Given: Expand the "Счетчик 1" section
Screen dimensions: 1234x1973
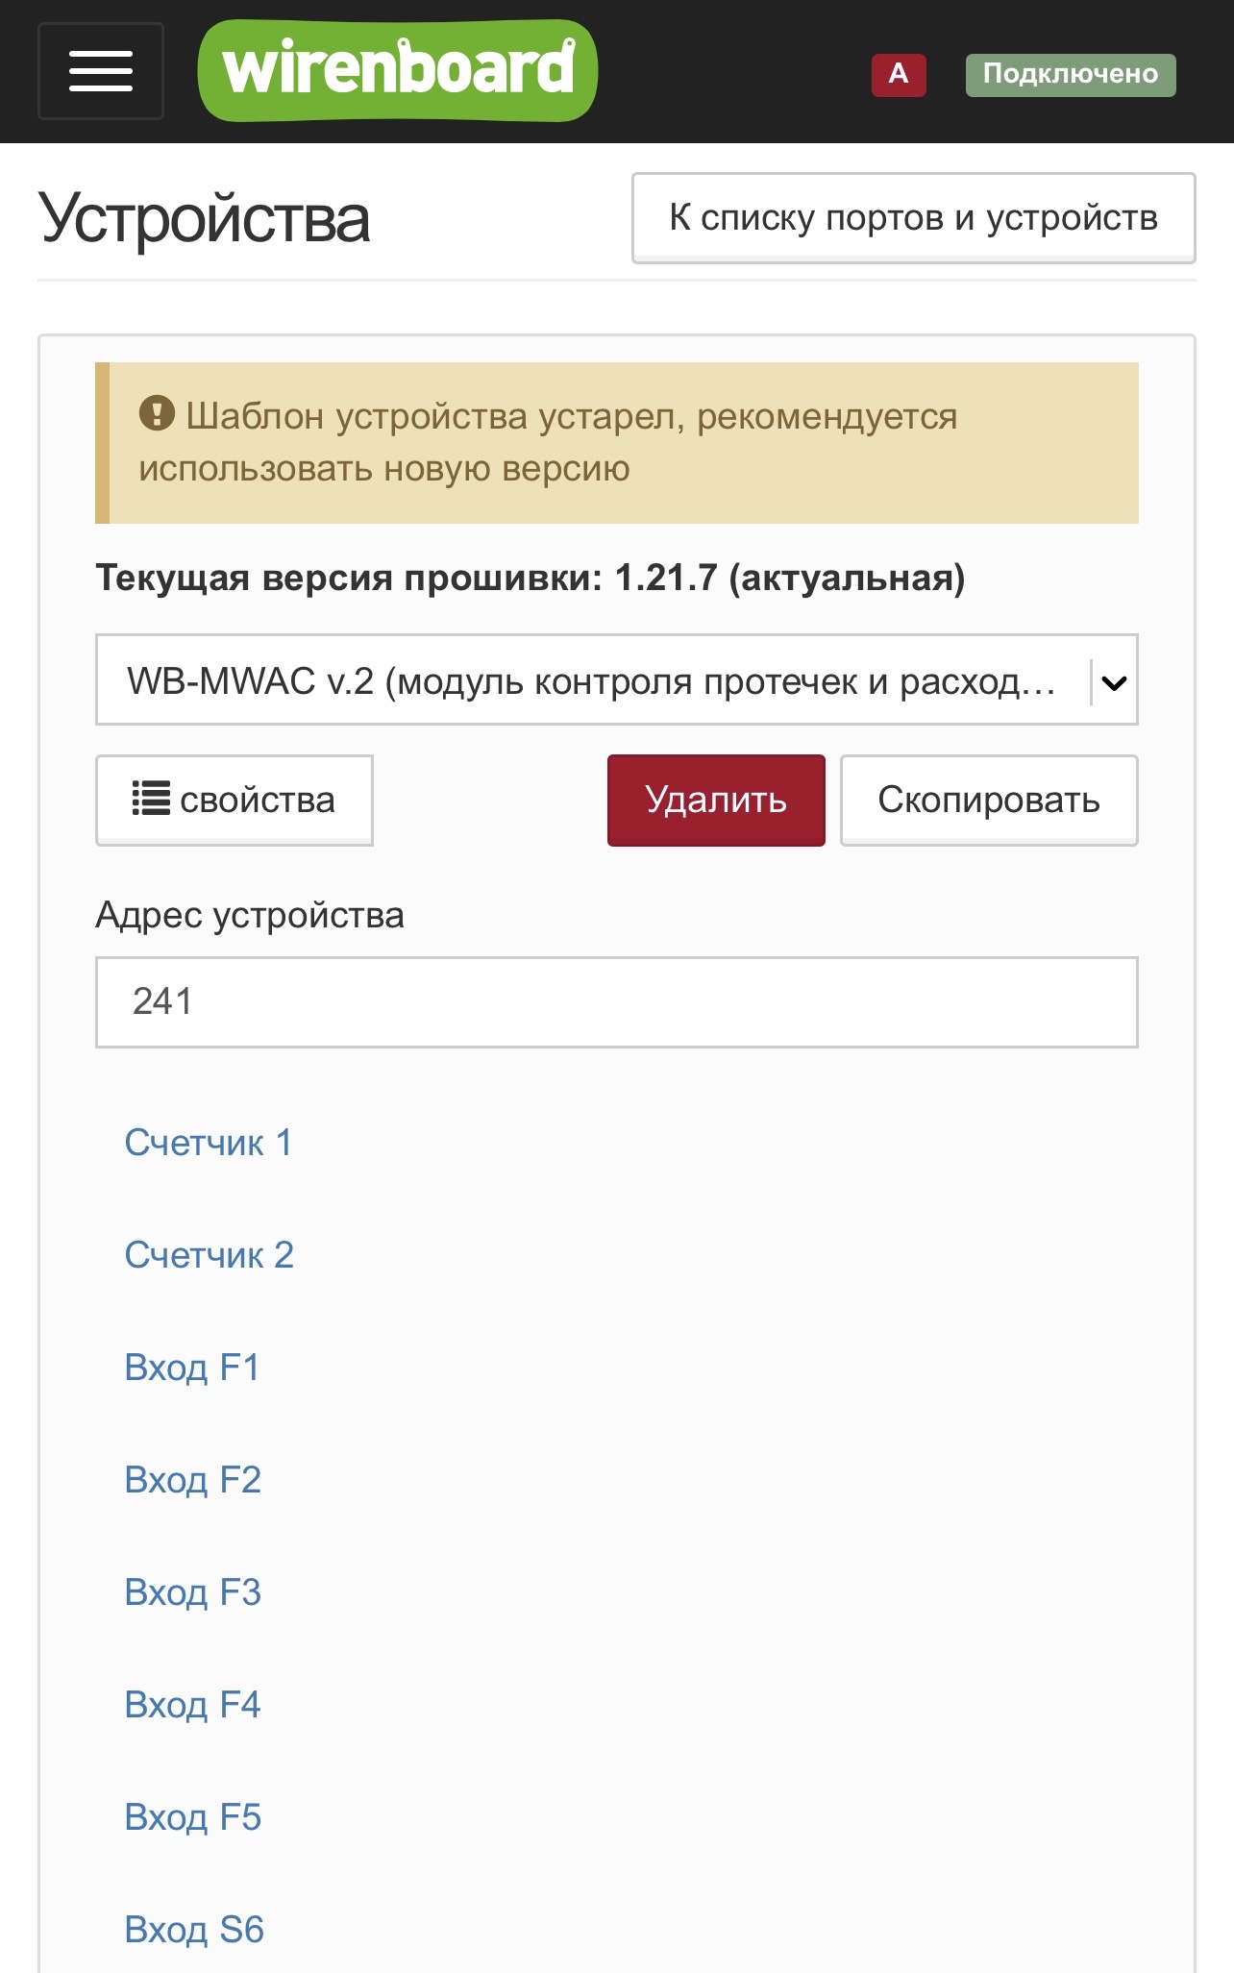Looking at the screenshot, I should [x=209, y=1143].
